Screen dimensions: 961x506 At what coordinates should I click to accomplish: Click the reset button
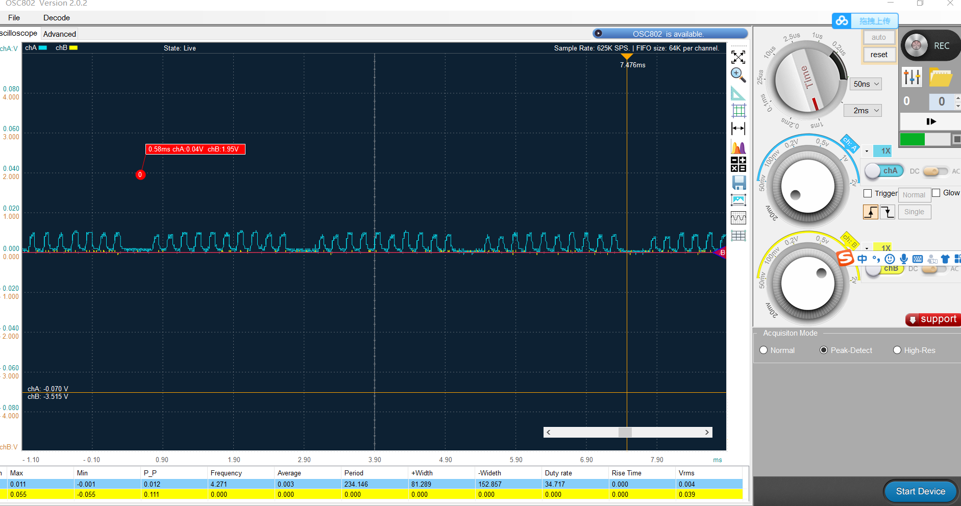click(878, 55)
